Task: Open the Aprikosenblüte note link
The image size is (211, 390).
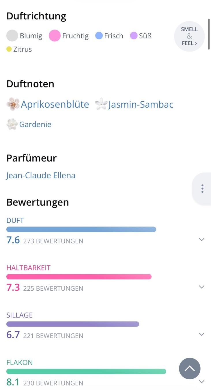Action: tap(55, 104)
